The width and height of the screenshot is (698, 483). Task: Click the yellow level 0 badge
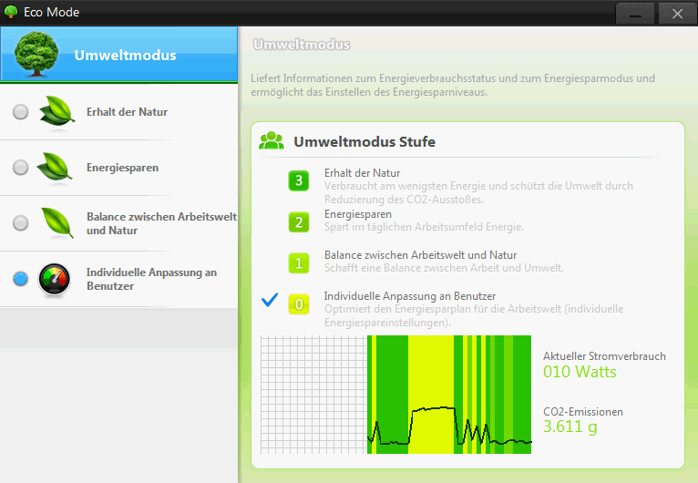point(299,304)
